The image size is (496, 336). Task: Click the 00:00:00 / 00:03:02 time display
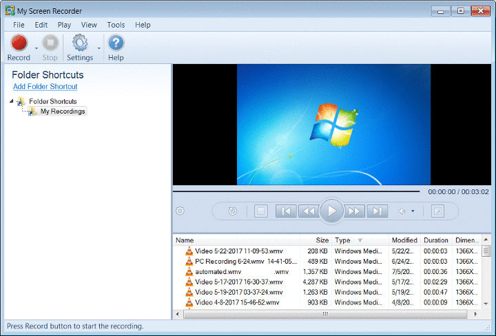click(x=458, y=192)
